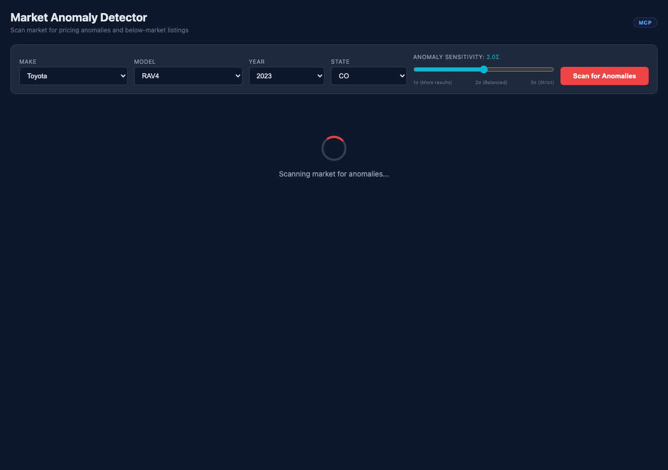The height and width of the screenshot is (470, 668).
Task: Open the Year dropdown showing 2023
Action: [x=287, y=76]
